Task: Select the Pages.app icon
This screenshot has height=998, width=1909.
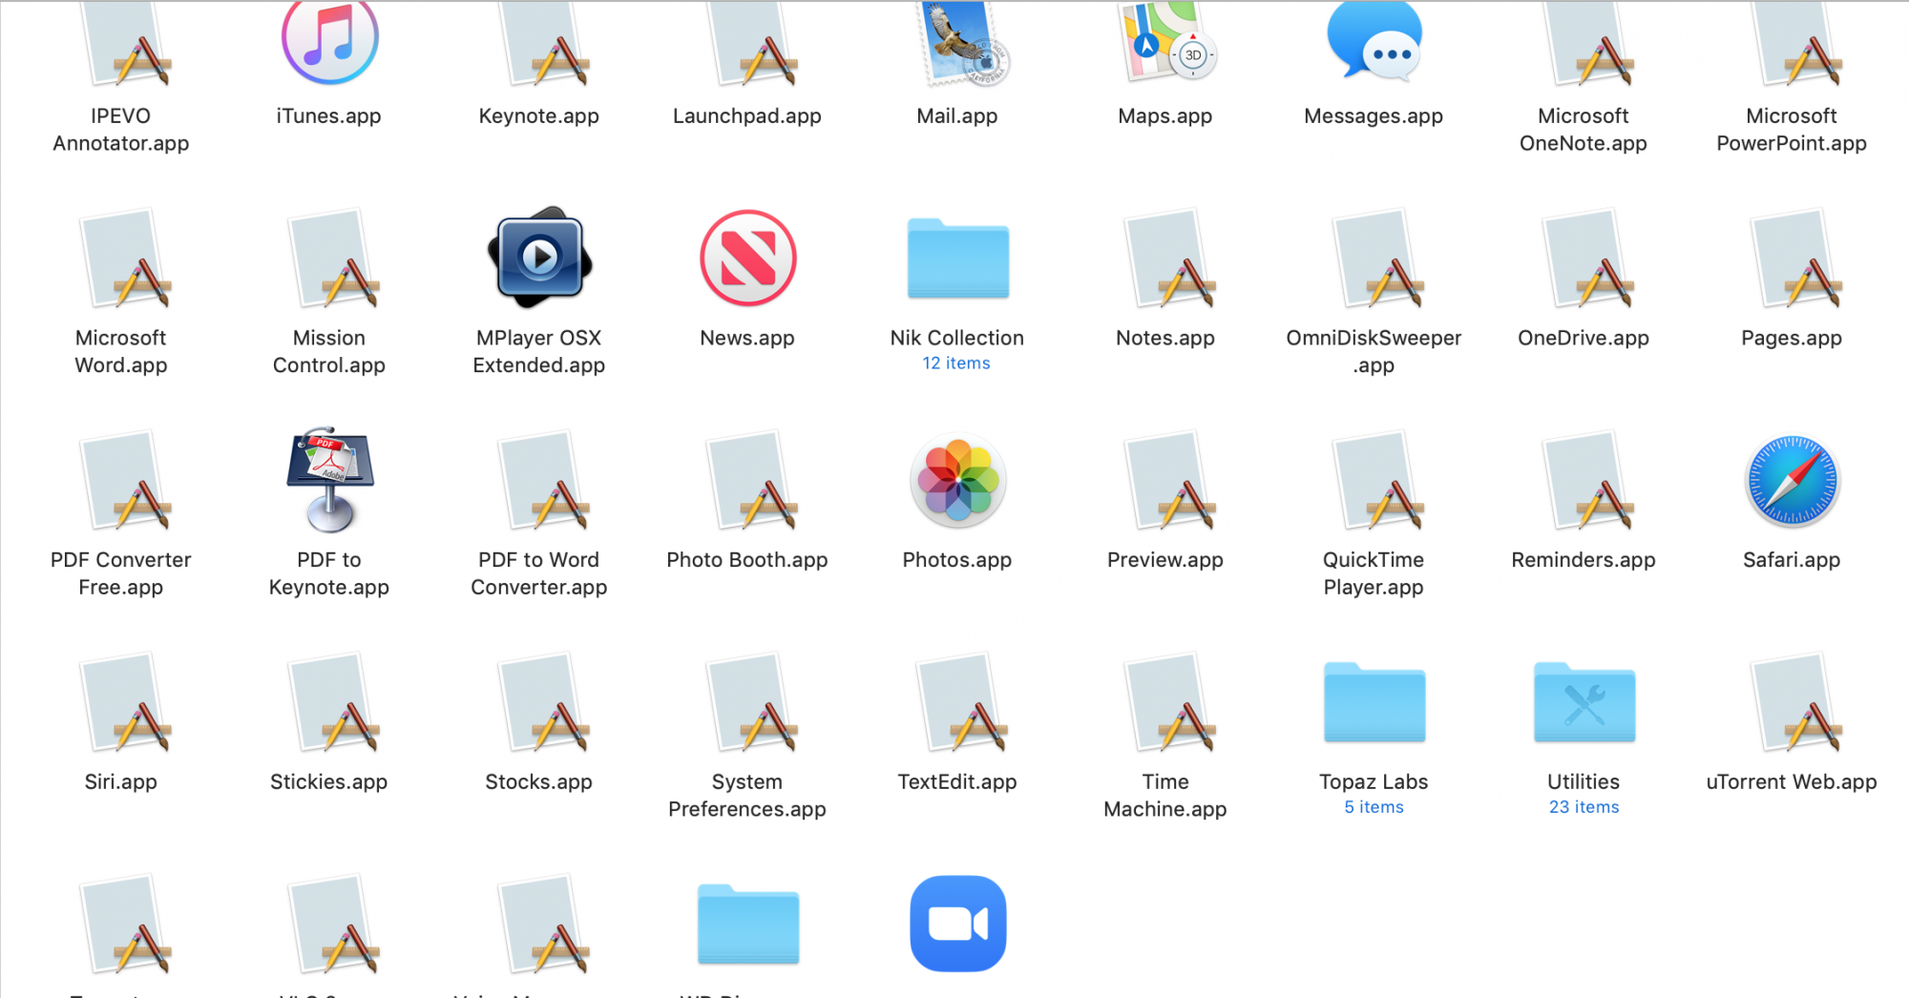Action: tap(1796, 259)
